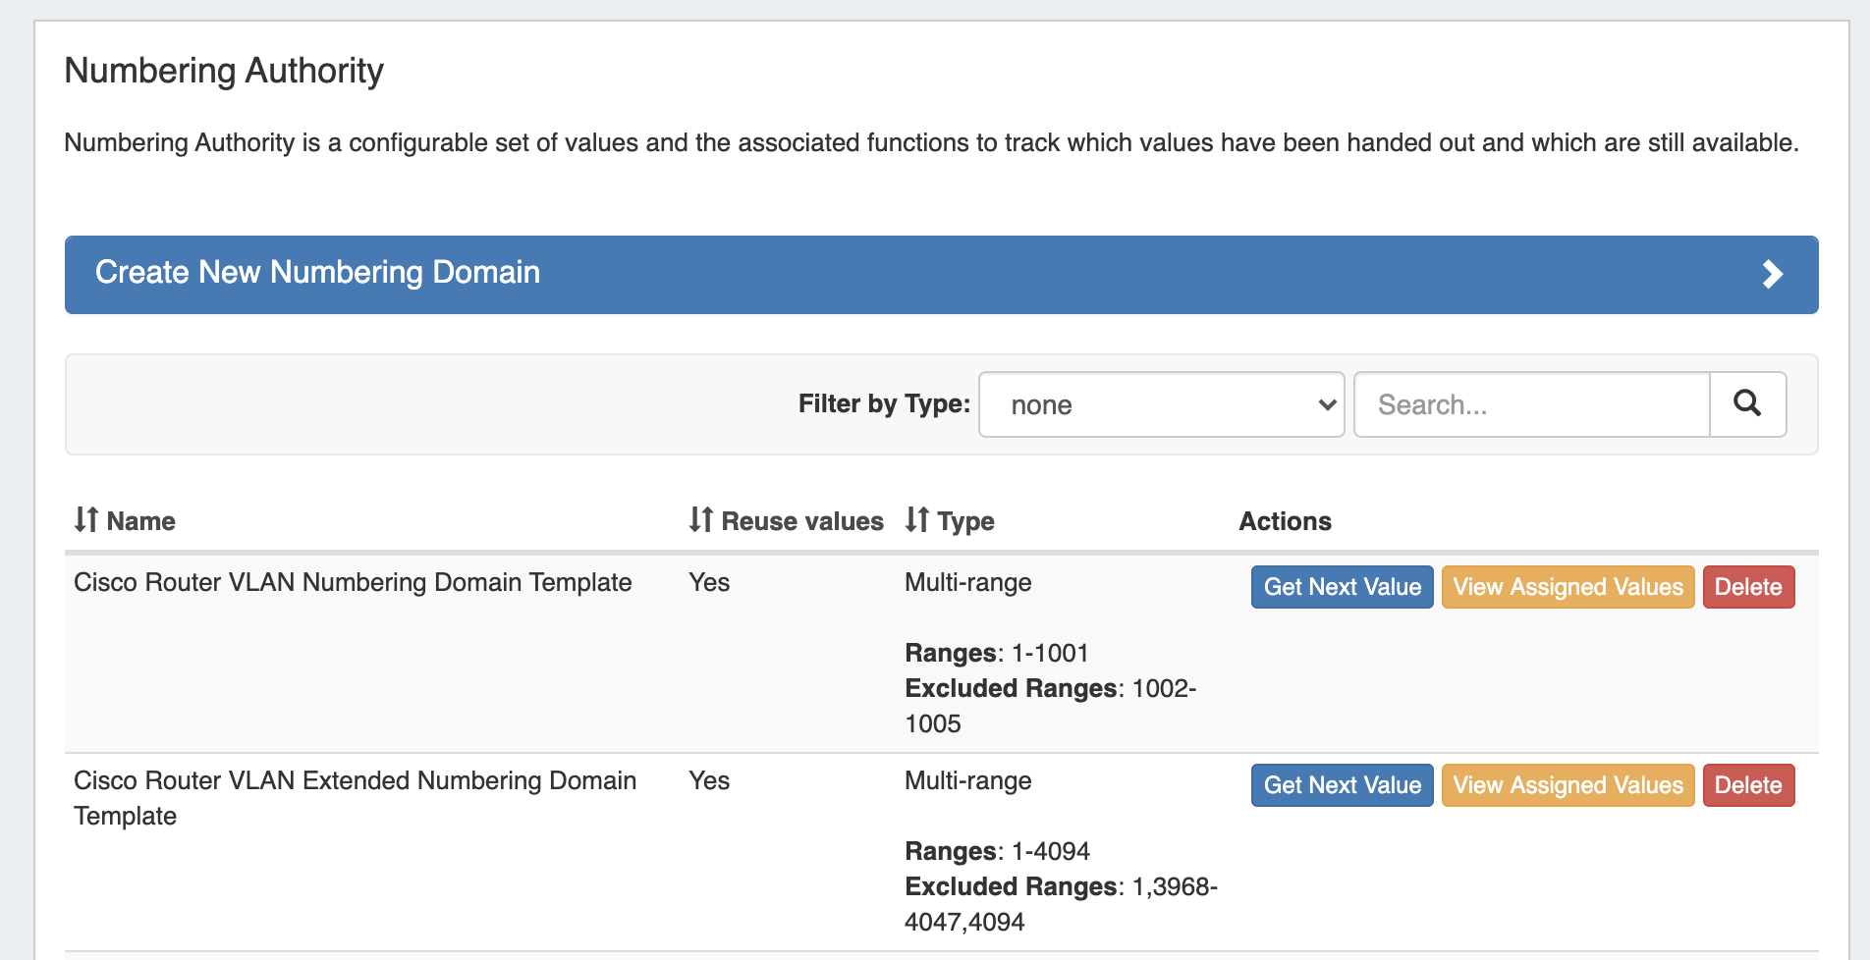1870x960 pixels.
Task: Expand the Create New Numbering Domain panel title
Action: pos(317,272)
